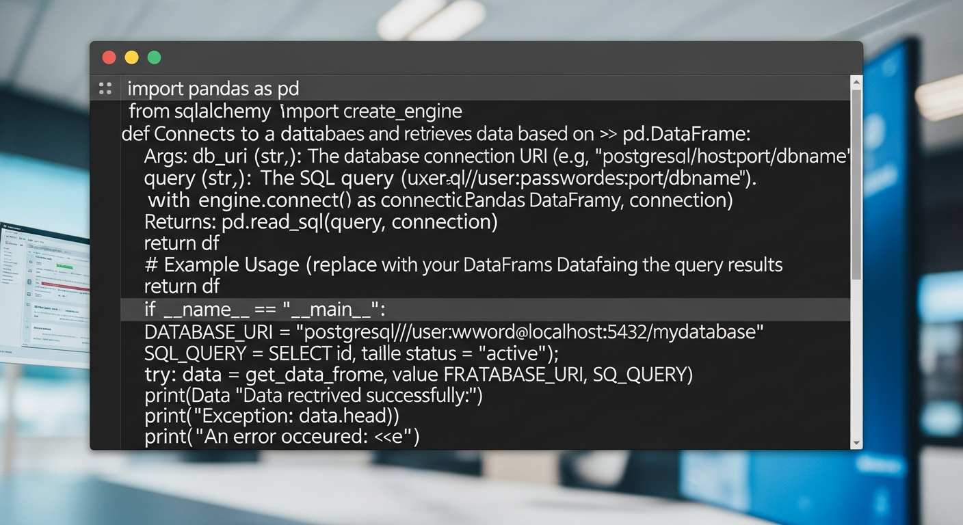Click the DATABASE_URI assignment line

coord(453,332)
